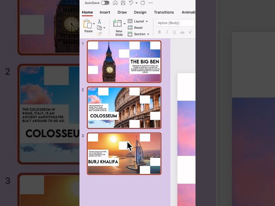Toggle Bold formatting

point(159,32)
